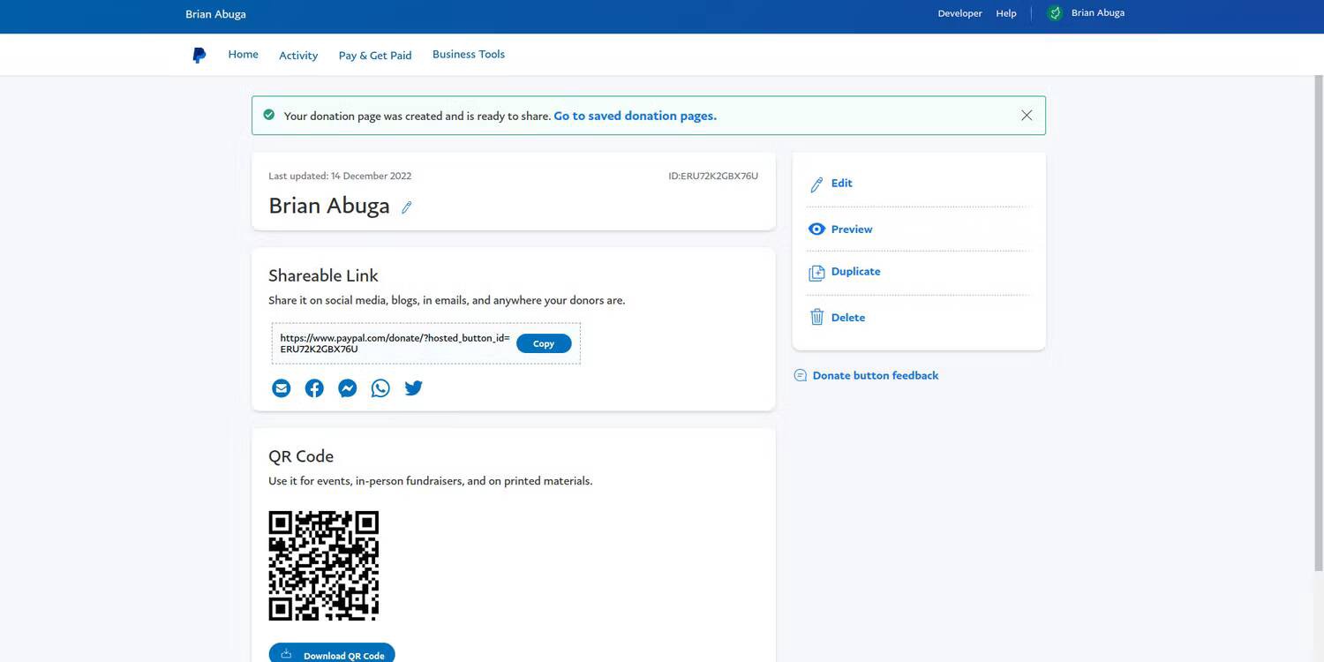Copy the shareable donation link
This screenshot has width=1324, height=662.
point(544,343)
